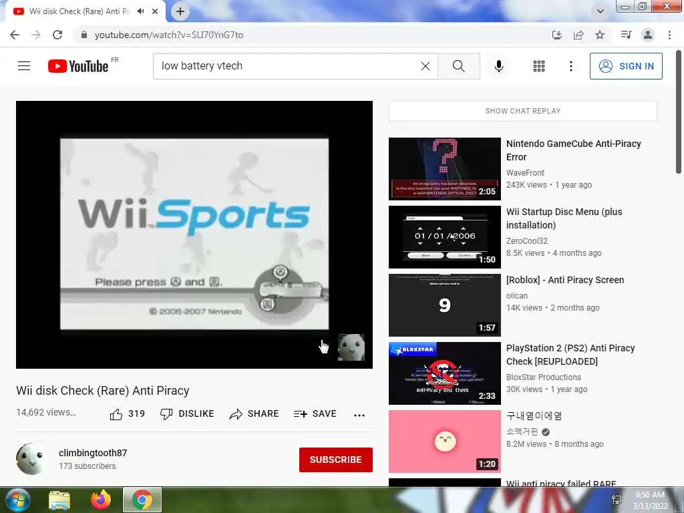This screenshot has width=684, height=513.
Task: Dislike the video
Action: [x=187, y=414]
